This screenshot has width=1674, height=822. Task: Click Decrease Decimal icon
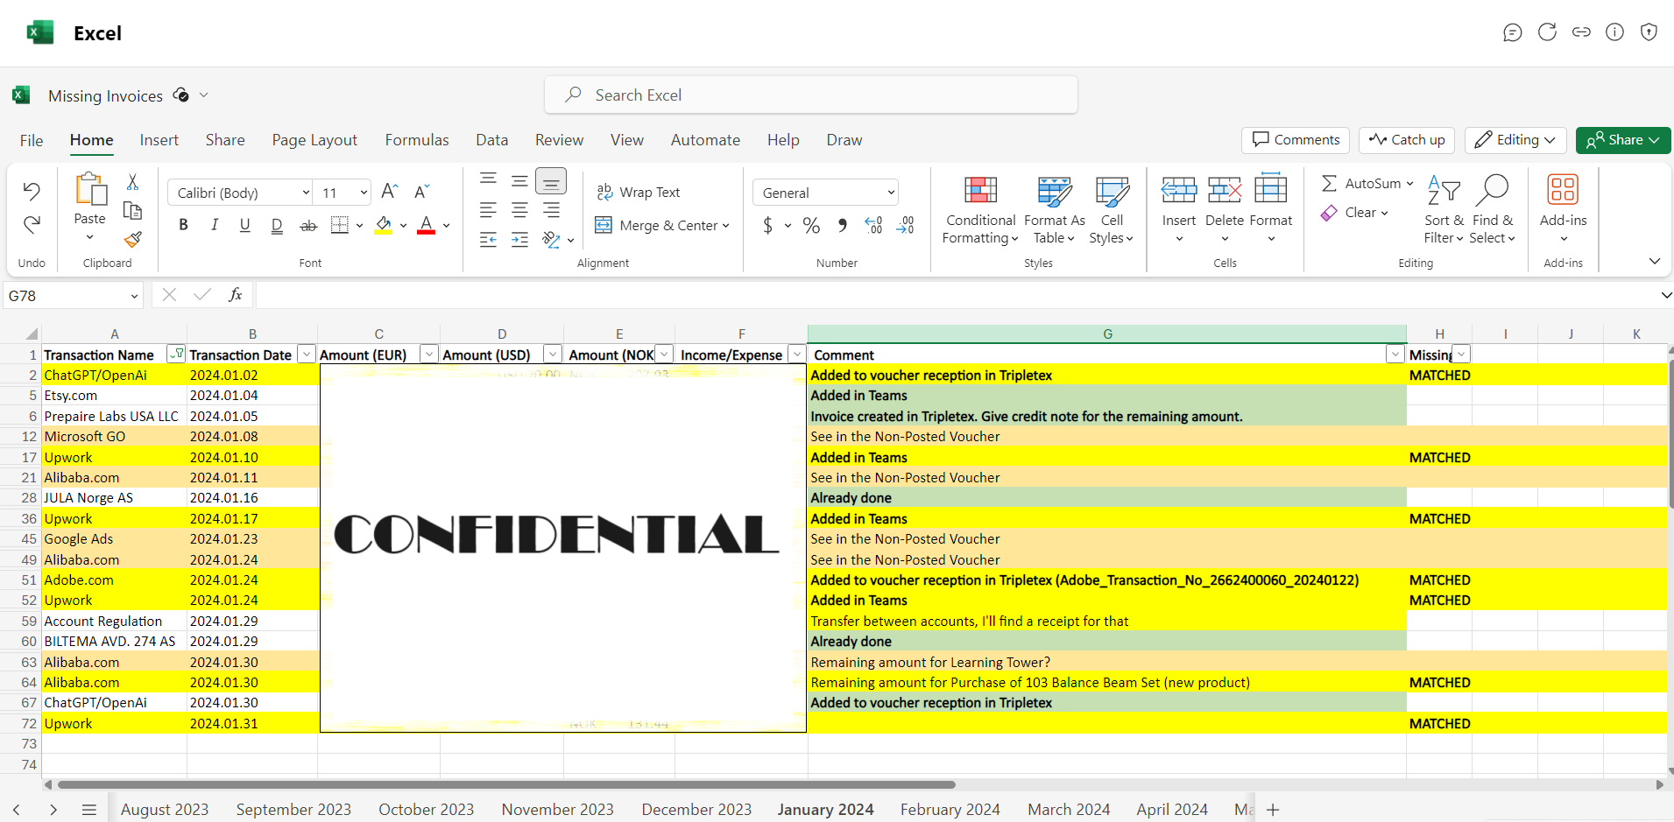pos(905,226)
